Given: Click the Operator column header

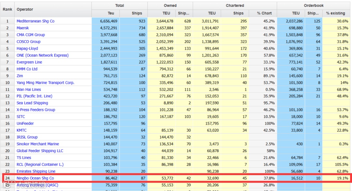Looking at the screenshot, I should click(x=53, y=9).
